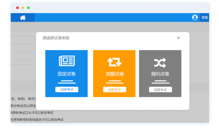Click the shuffle icon for 随机试卷
Screen dimensions: 219x130
pos(160,63)
